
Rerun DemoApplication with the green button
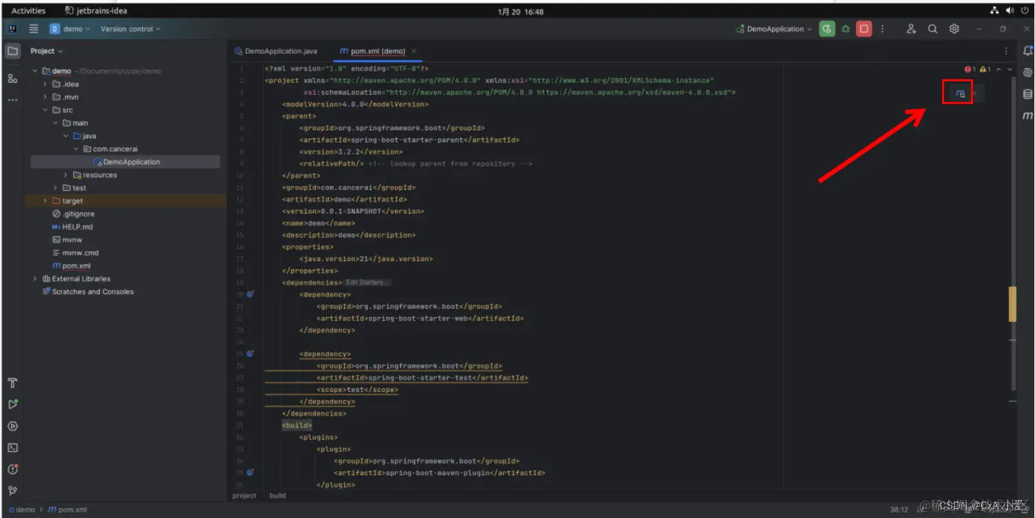[x=827, y=29]
